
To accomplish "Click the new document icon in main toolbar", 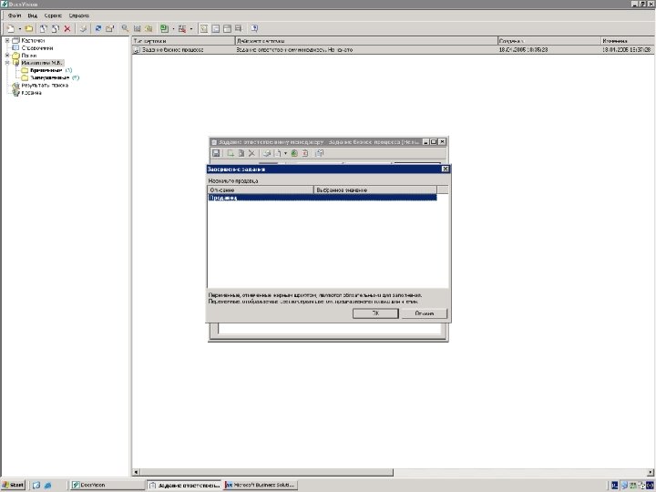I will click(x=11, y=28).
